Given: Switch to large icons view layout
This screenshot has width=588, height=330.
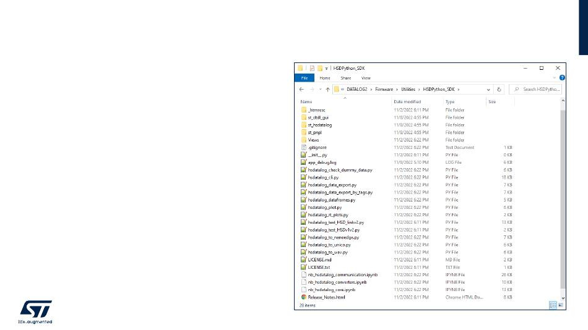Looking at the screenshot, I should coord(561,305).
